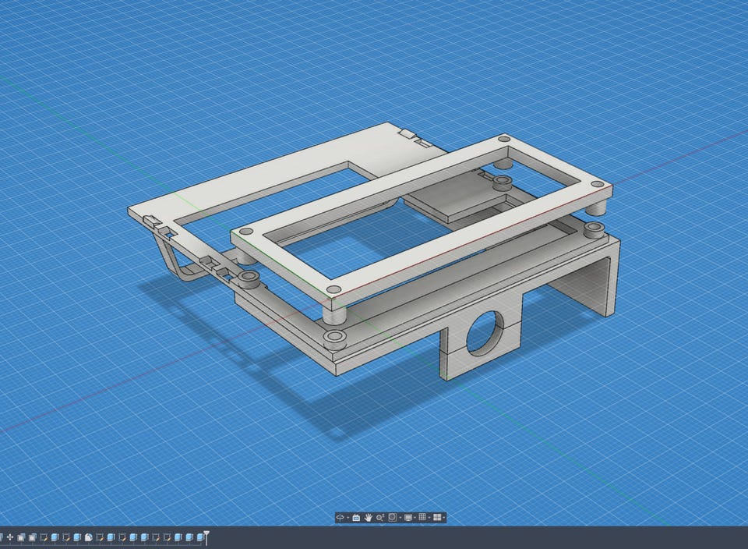The height and width of the screenshot is (549, 748).
Task: Select the first sketch feature in timeline
Action: click(44, 537)
